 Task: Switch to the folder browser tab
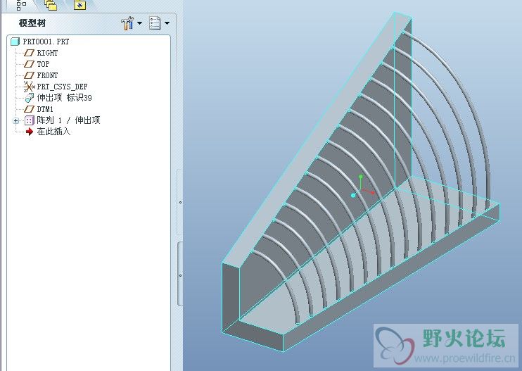pyautogui.click(x=50, y=5)
